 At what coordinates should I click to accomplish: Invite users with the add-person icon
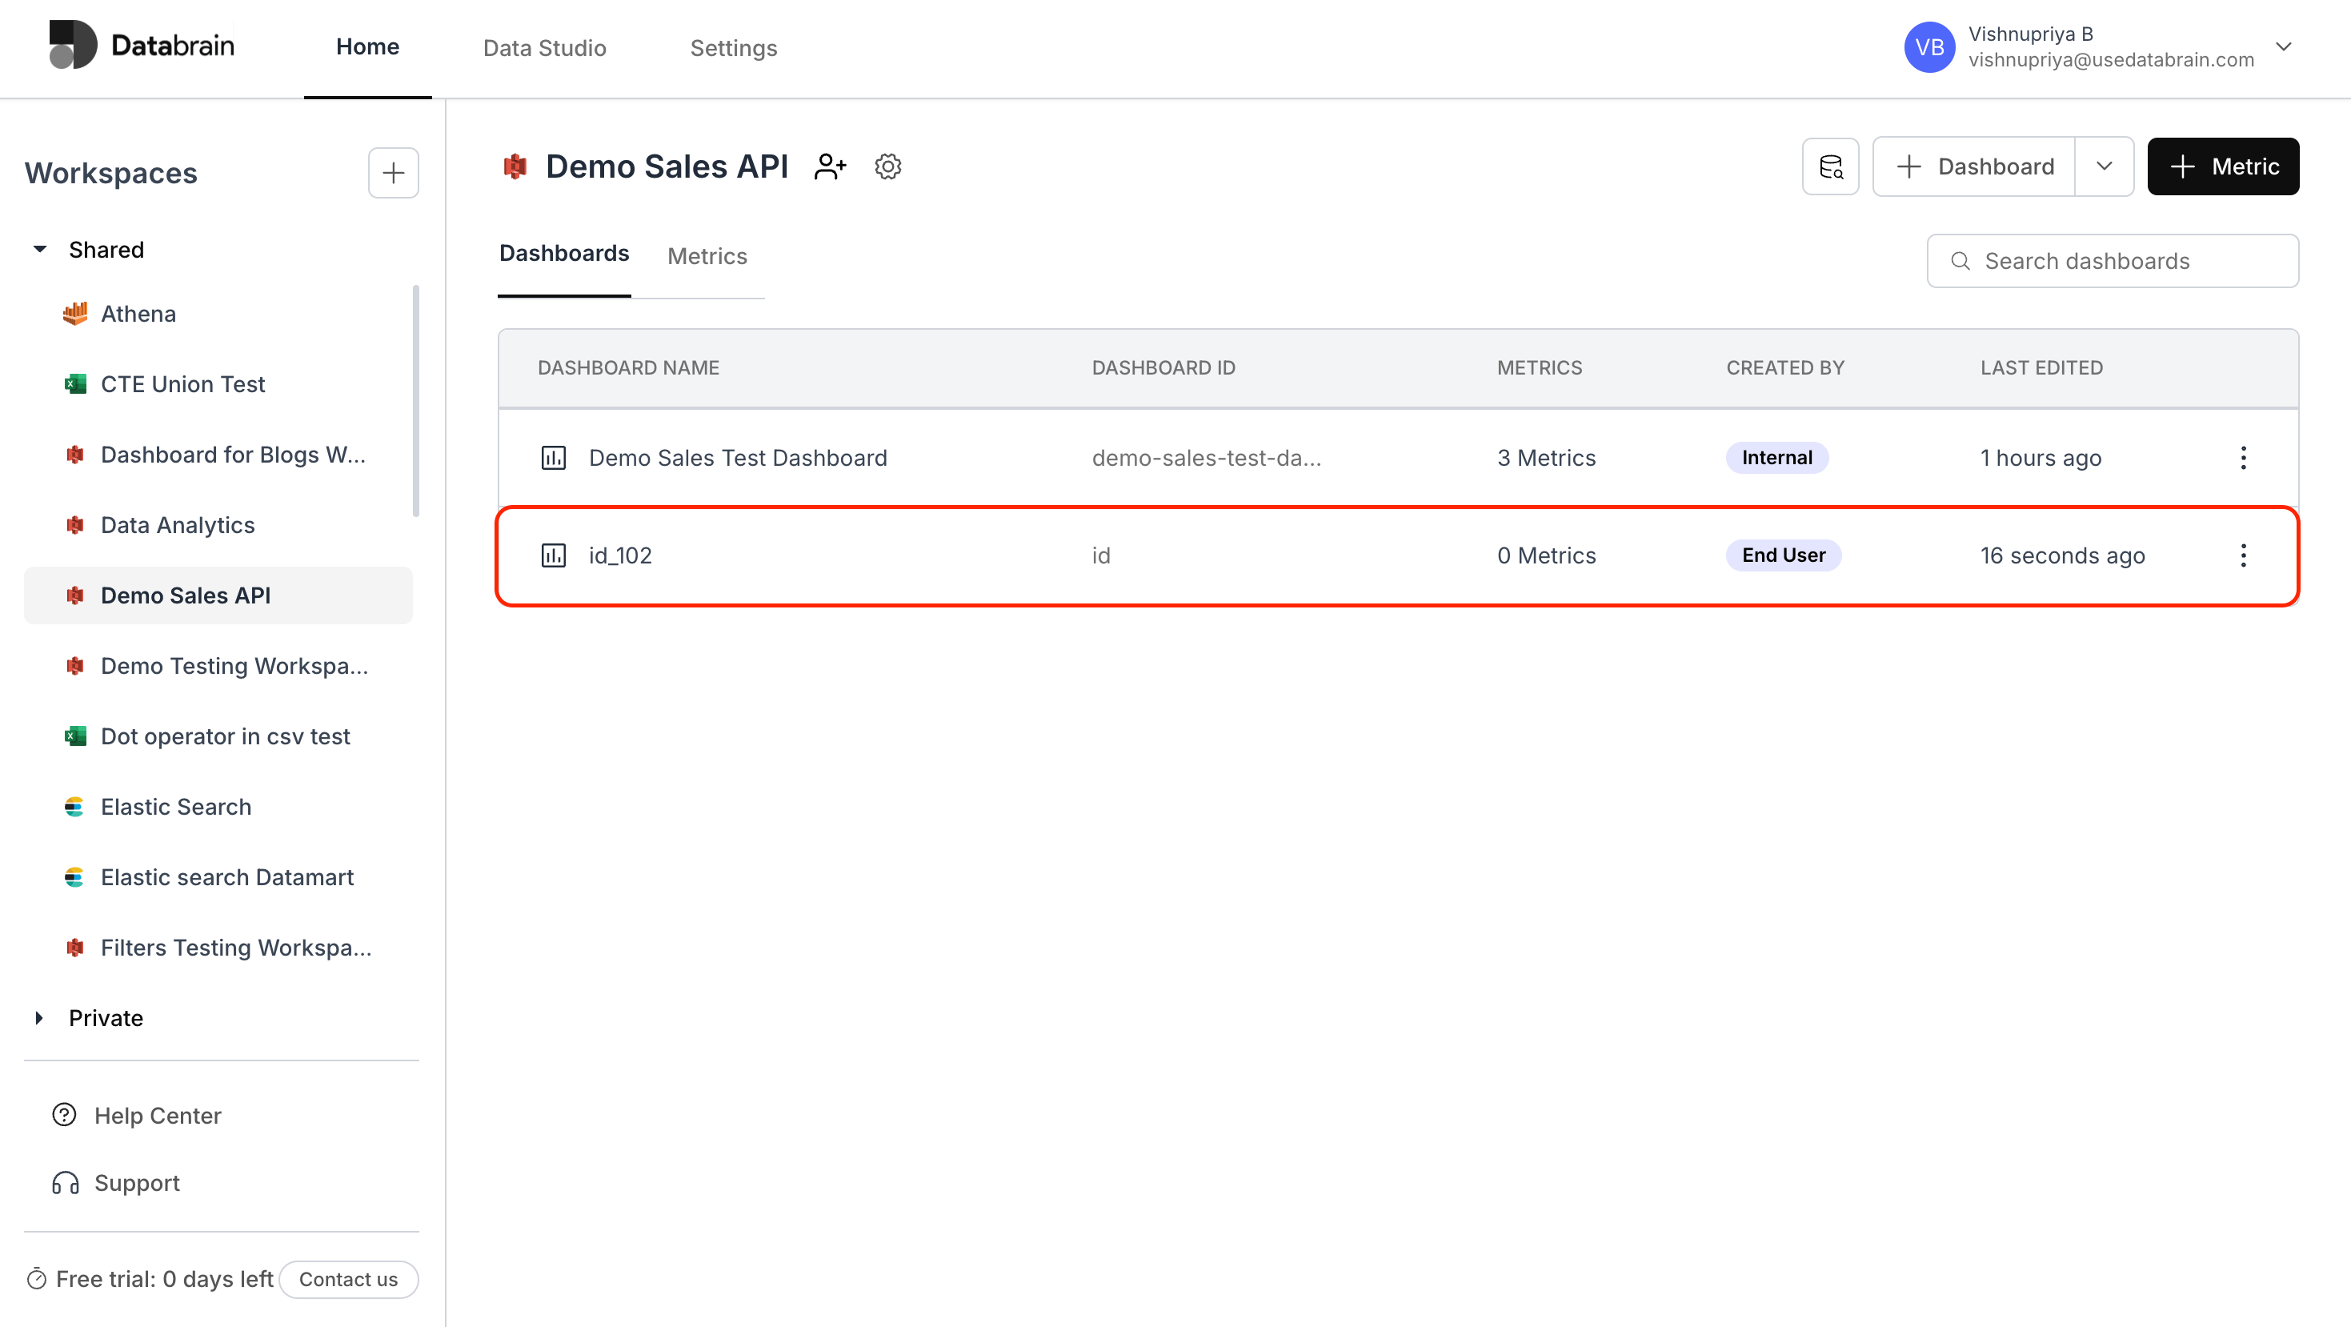point(831,166)
